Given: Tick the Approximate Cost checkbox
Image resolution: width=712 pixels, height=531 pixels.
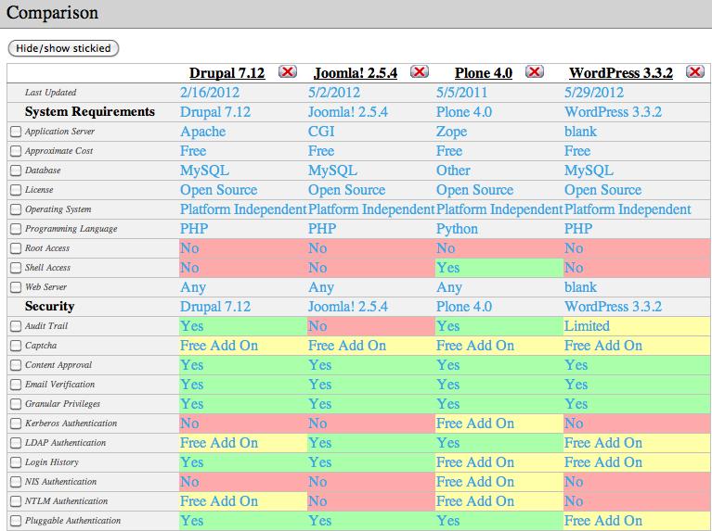Looking at the screenshot, I should pyautogui.click(x=16, y=151).
